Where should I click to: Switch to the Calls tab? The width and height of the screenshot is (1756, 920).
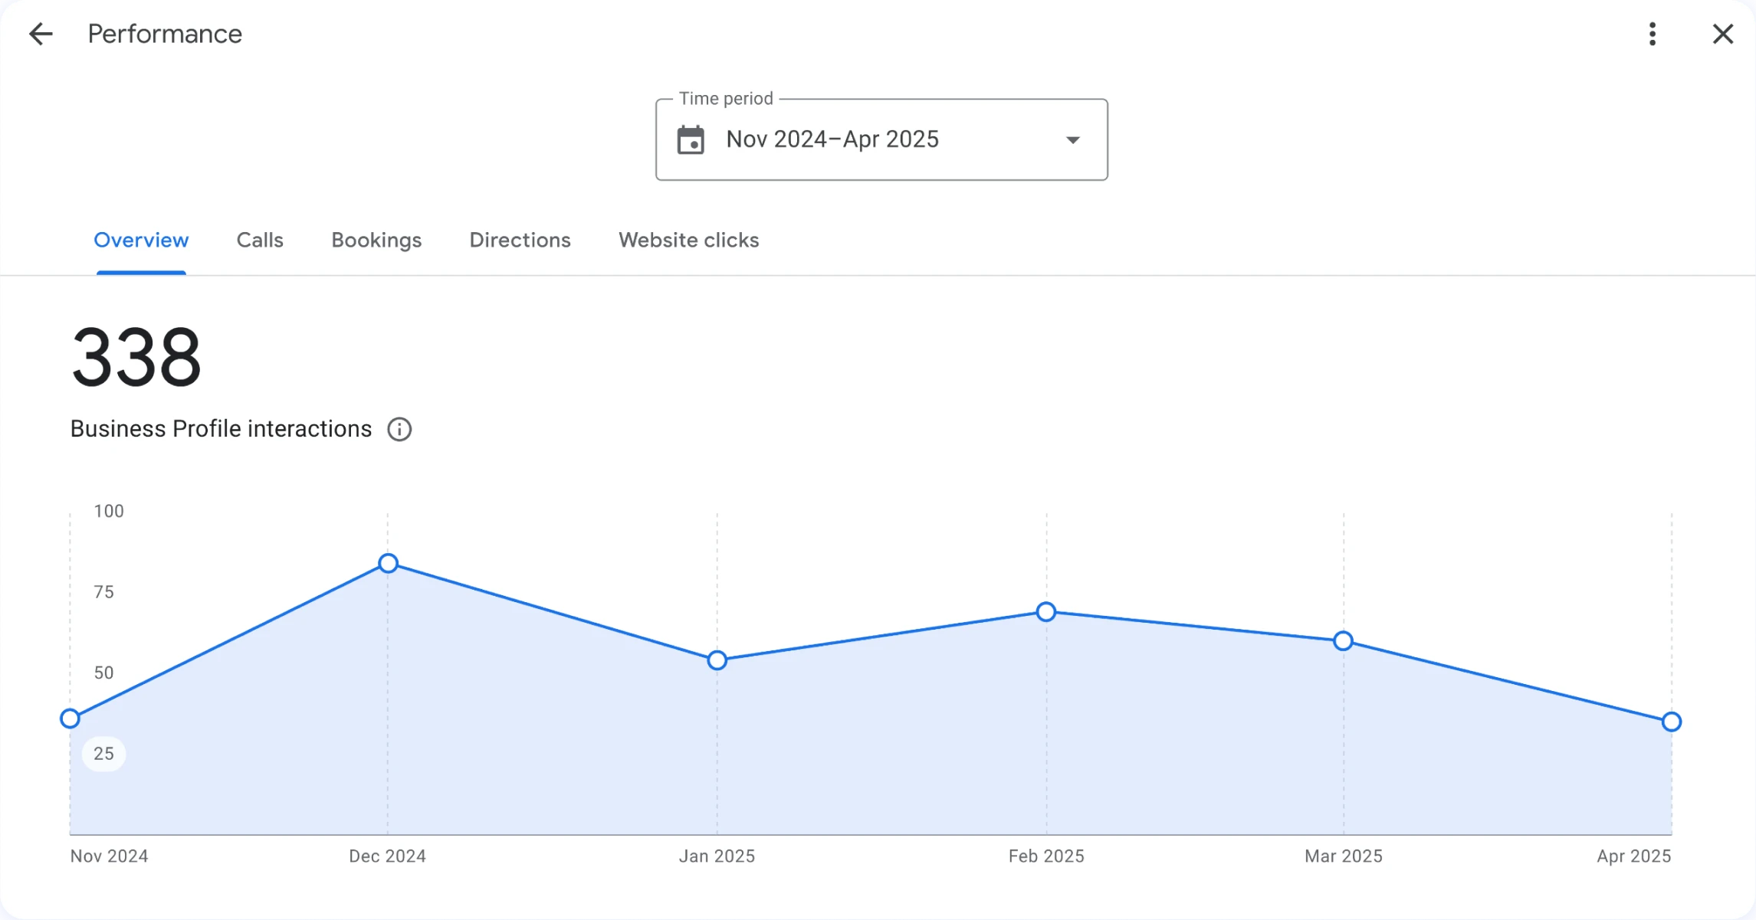260,241
